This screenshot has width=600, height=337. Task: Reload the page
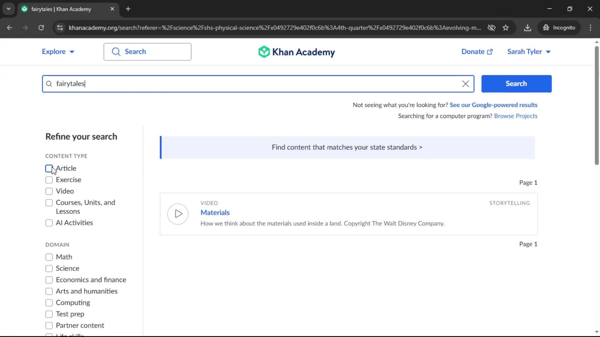[41, 28]
